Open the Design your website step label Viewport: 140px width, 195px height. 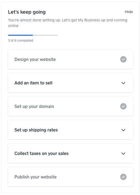click(35, 59)
